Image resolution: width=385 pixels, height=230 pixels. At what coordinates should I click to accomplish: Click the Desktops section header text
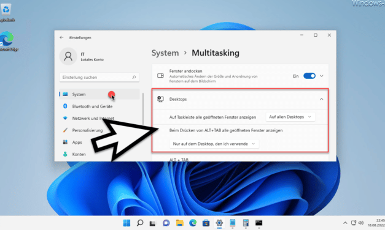click(x=178, y=99)
